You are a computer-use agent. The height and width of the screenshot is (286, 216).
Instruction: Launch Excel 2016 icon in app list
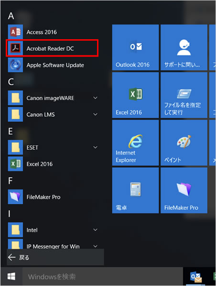(15, 164)
